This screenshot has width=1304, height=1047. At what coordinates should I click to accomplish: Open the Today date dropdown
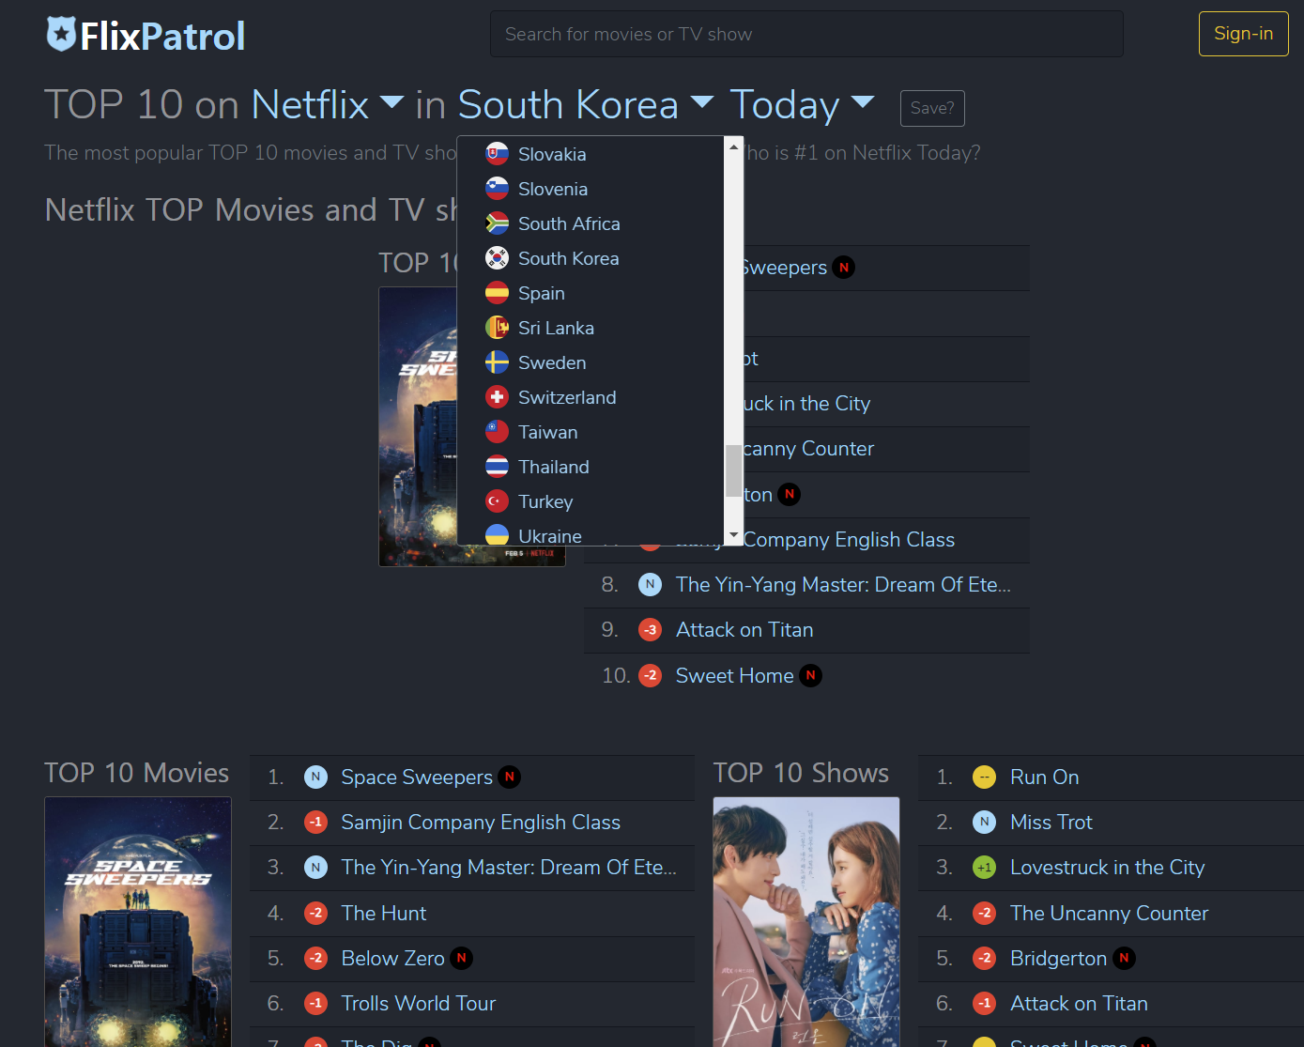tap(803, 105)
